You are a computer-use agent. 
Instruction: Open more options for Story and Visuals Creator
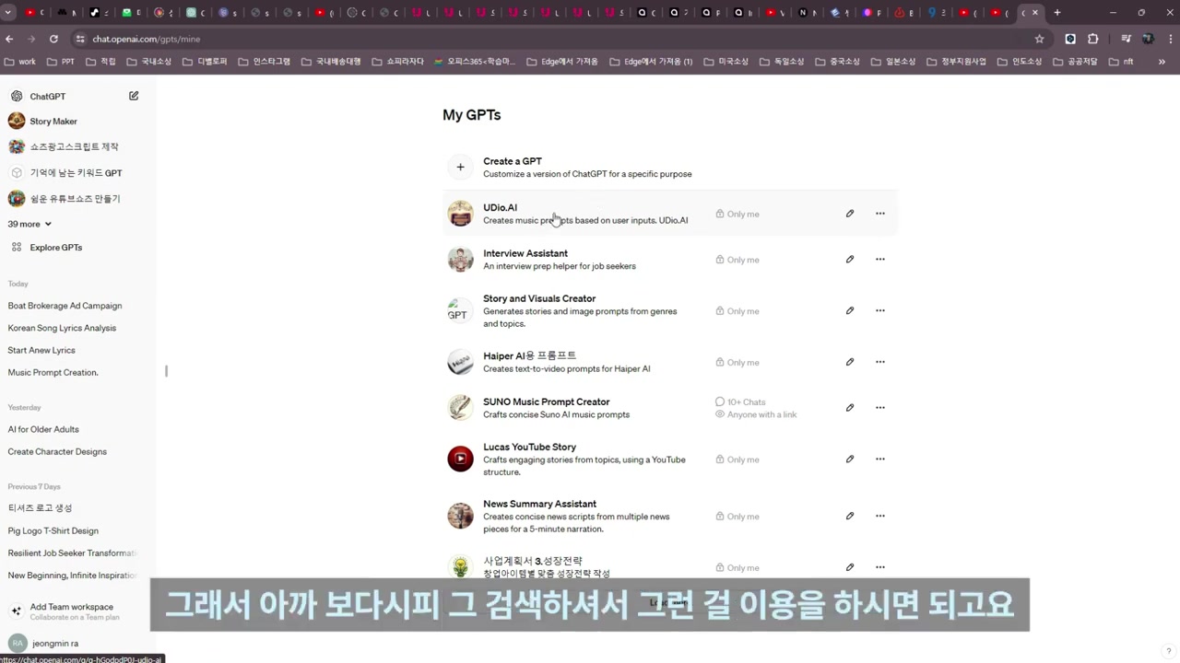pos(880,310)
